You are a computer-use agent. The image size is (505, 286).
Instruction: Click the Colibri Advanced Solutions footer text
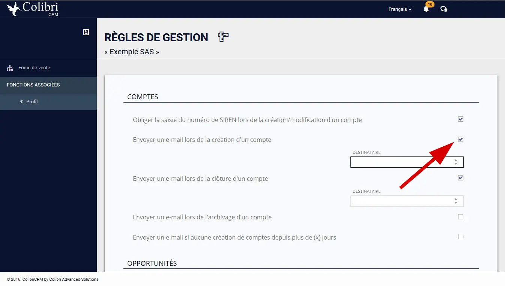tap(74, 279)
